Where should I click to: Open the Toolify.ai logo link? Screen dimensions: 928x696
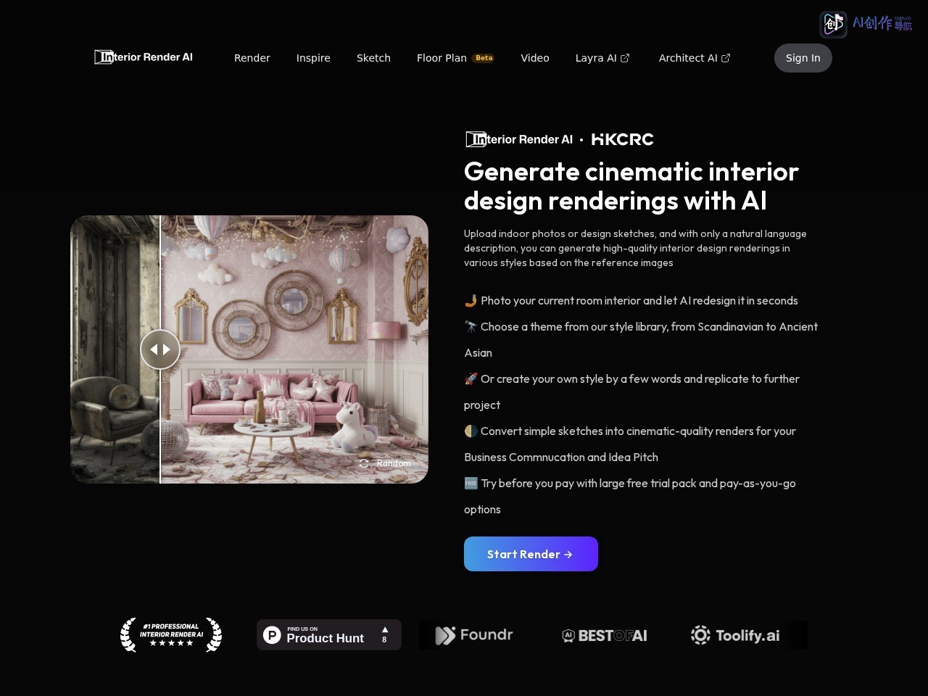click(735, 635)
